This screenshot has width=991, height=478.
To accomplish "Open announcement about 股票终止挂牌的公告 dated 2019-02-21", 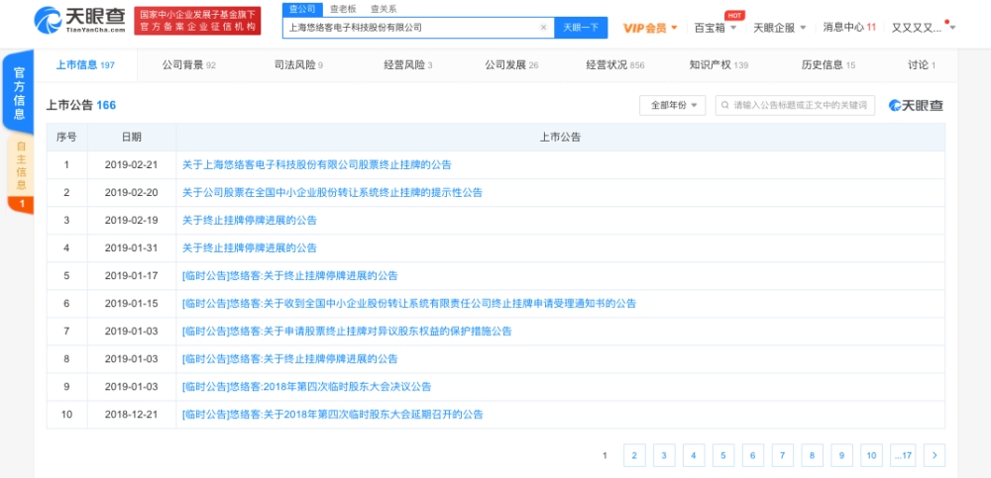I will [x=317, y=165].
